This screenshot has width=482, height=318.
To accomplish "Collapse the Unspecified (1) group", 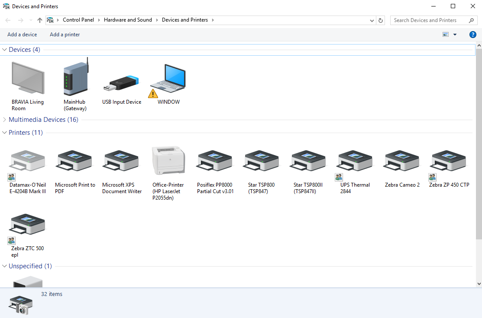I will tap(4, 266).
